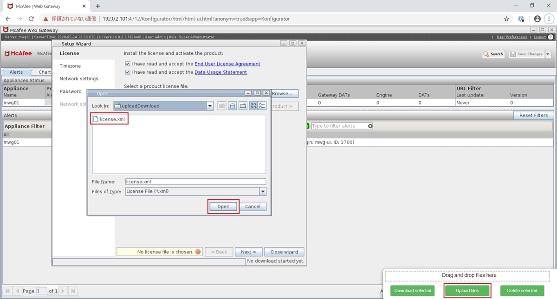Click the page number input field

[41, 291]
